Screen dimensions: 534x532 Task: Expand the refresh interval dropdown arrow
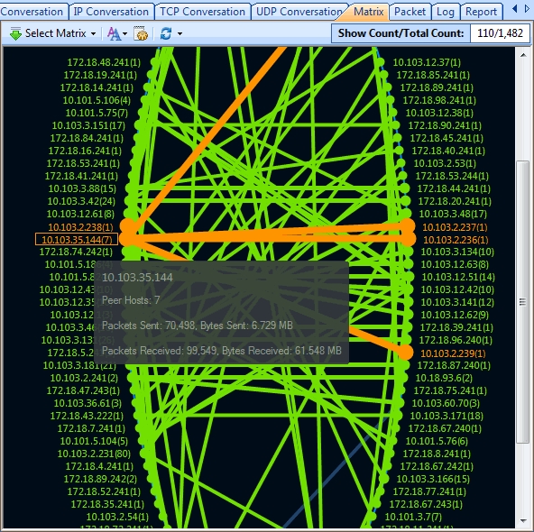[x=180, y=34]
